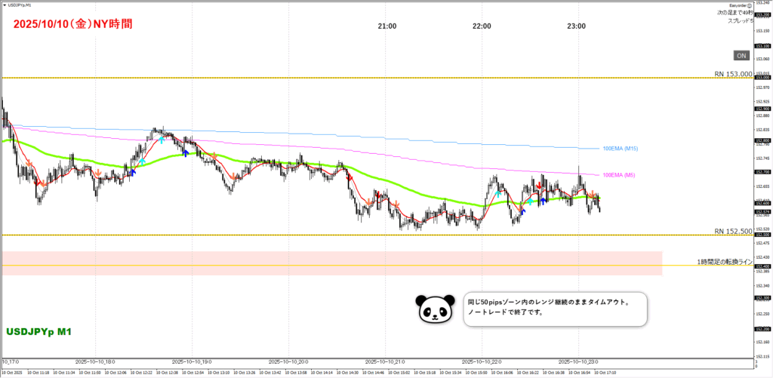Select the RN 152.500 price line label

tap(732, 231)
